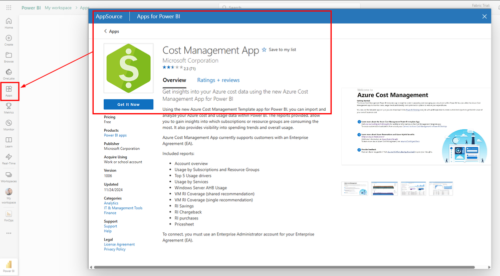The width and height of the screenshot is (500, 276).
Task: Click the large Azure Cost Management preview
Action: 416,126
